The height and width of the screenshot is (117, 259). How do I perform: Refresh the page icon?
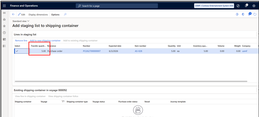[255, 14]
